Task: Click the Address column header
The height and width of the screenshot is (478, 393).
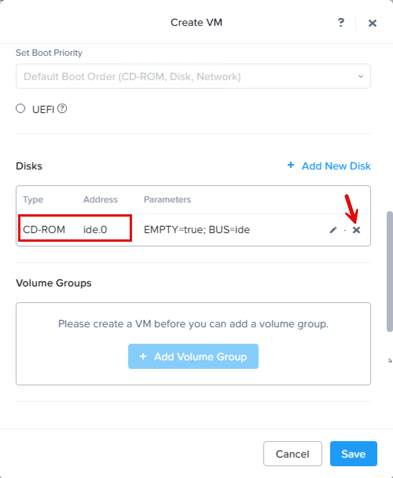Action: click(100, 199)
